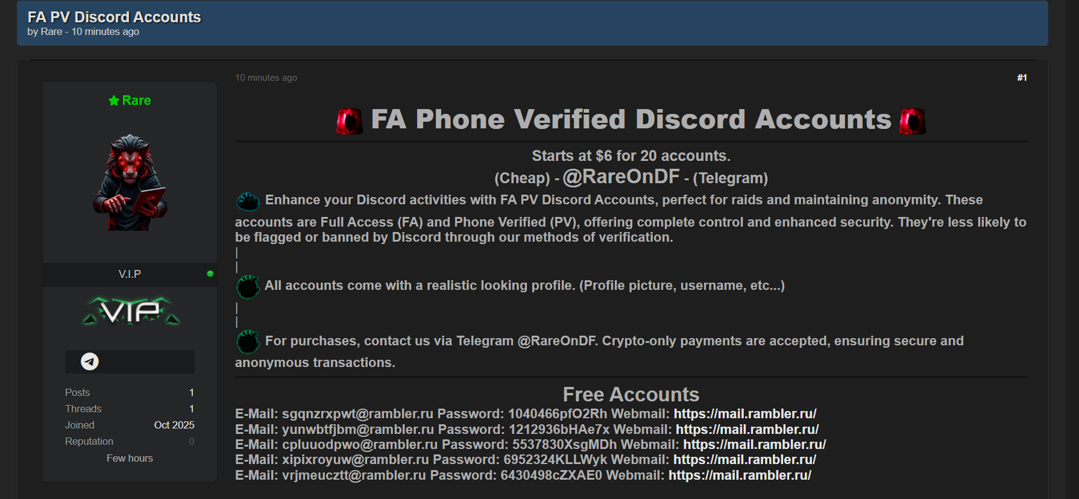1079x499 pixels.
Task: Click emoji beside 'Enhance your Discord' line
Action: tap(248, 201)
